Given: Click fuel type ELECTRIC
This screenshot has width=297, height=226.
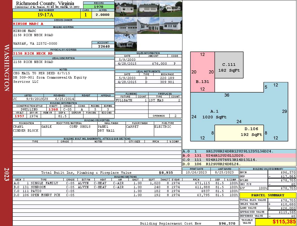Looking at the screenshot, I should point(163,127).
